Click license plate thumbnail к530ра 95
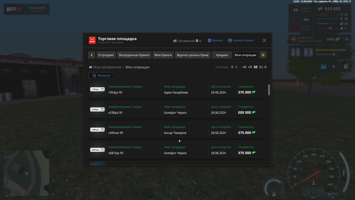 [97, 110]
